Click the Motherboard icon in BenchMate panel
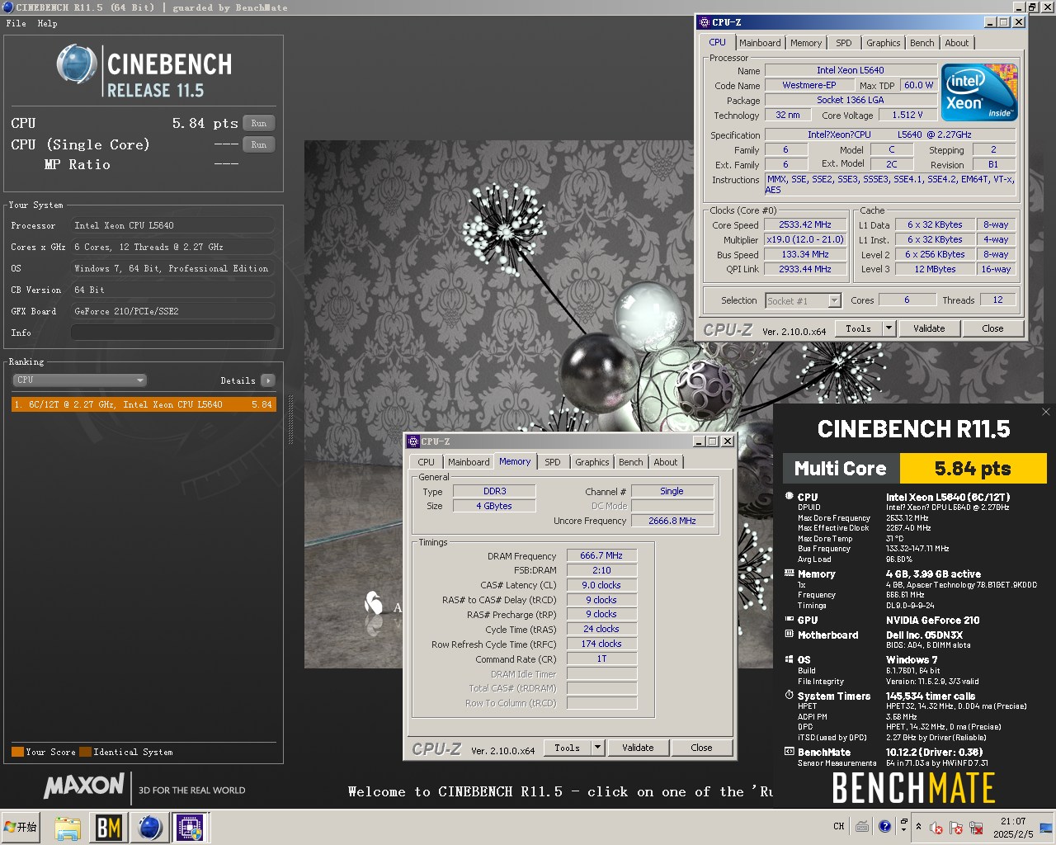This screenshot has width=1056, height=845. point(790,635)
